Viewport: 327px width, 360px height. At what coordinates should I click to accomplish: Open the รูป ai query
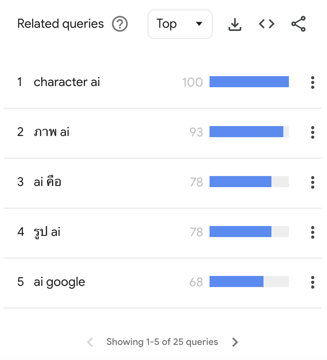click(47, 232)
